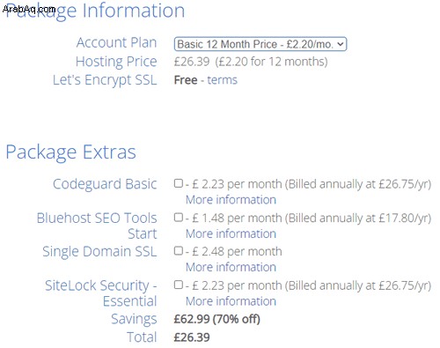Check the Single Domain SSL option
This screenshot has height=348, width=440.
tap(179, 251)
